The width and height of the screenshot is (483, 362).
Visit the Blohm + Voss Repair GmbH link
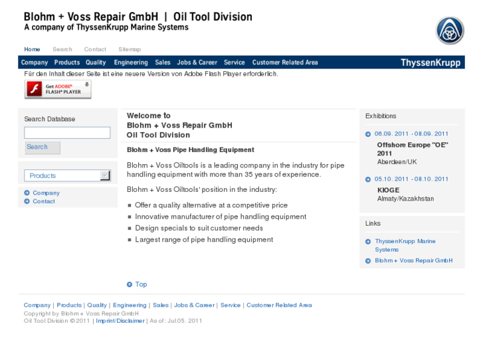[414, 260]
